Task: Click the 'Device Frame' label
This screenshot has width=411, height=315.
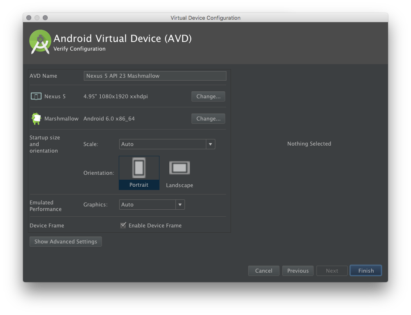Action: [47, 226]
